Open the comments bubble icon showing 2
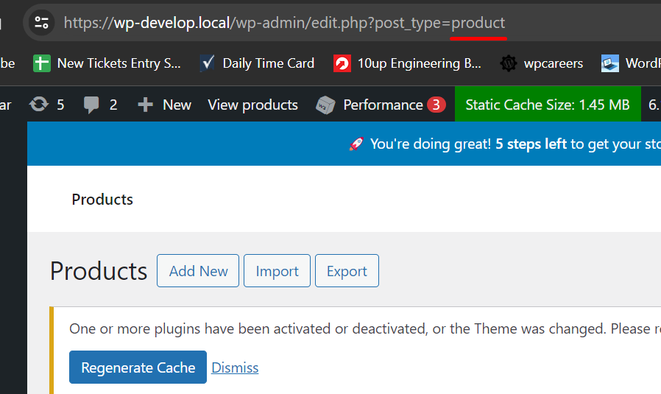 coord(91,105)
